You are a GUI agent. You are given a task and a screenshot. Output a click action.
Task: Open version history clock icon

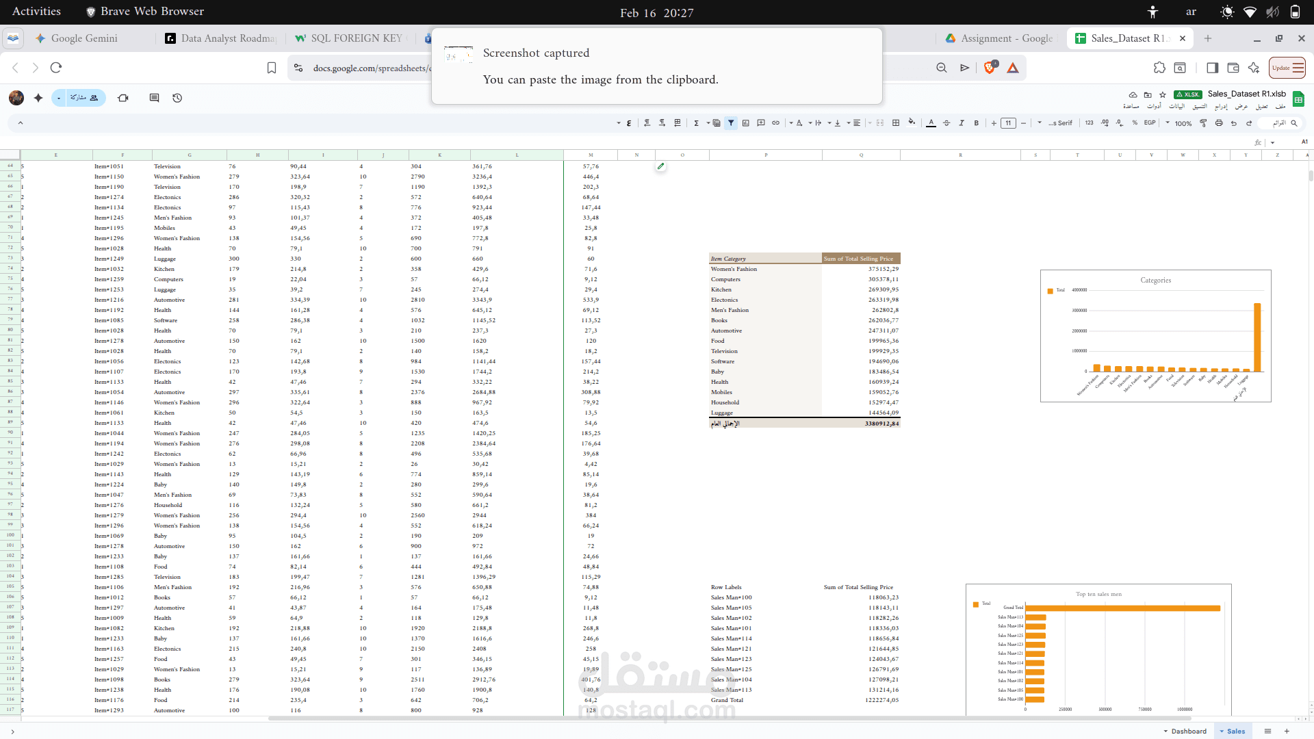[177, 98]
